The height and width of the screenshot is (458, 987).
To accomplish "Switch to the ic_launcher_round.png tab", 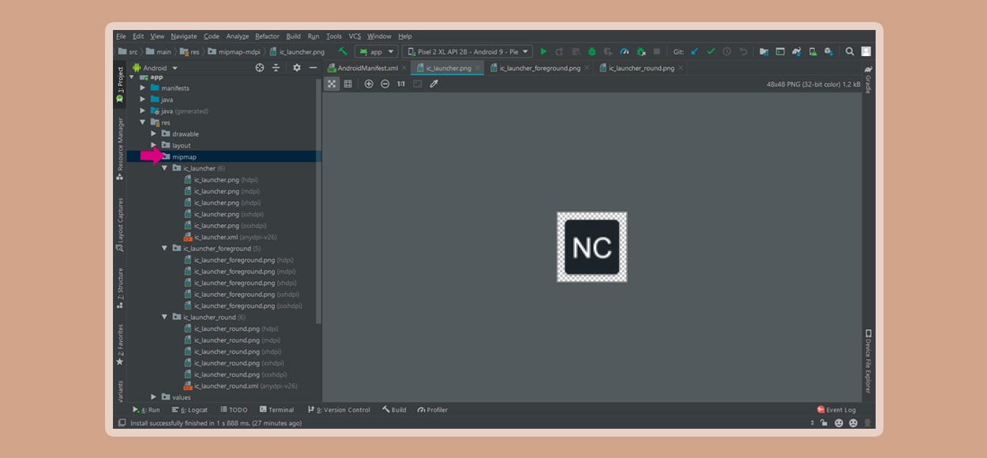I will tap(640, 68).
